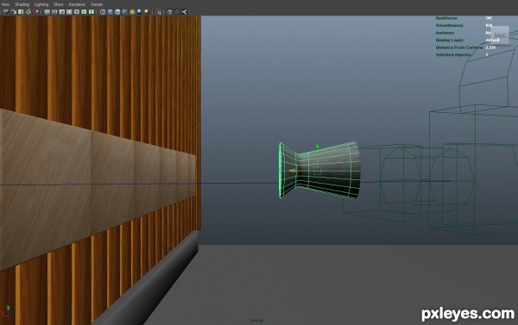This screenshot has height=325, width=518.
Task: Toggle 2D Pan/Zoom icon
Action: [36, 12]
